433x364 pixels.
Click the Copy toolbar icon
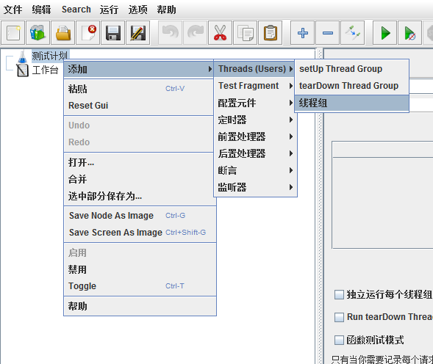coord(246,33)
